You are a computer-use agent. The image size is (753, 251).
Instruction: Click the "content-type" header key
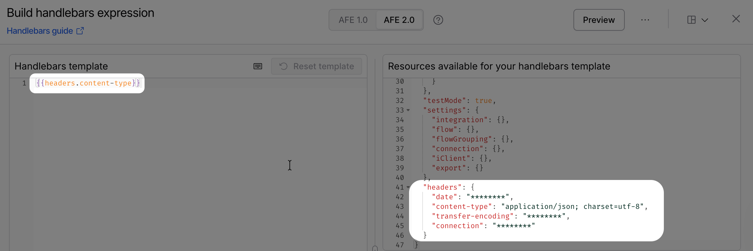point(462,206)
